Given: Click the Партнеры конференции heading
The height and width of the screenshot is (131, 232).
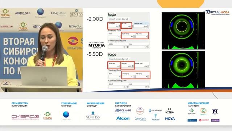Looking at the screenshot, I should [x=123, y=104].
